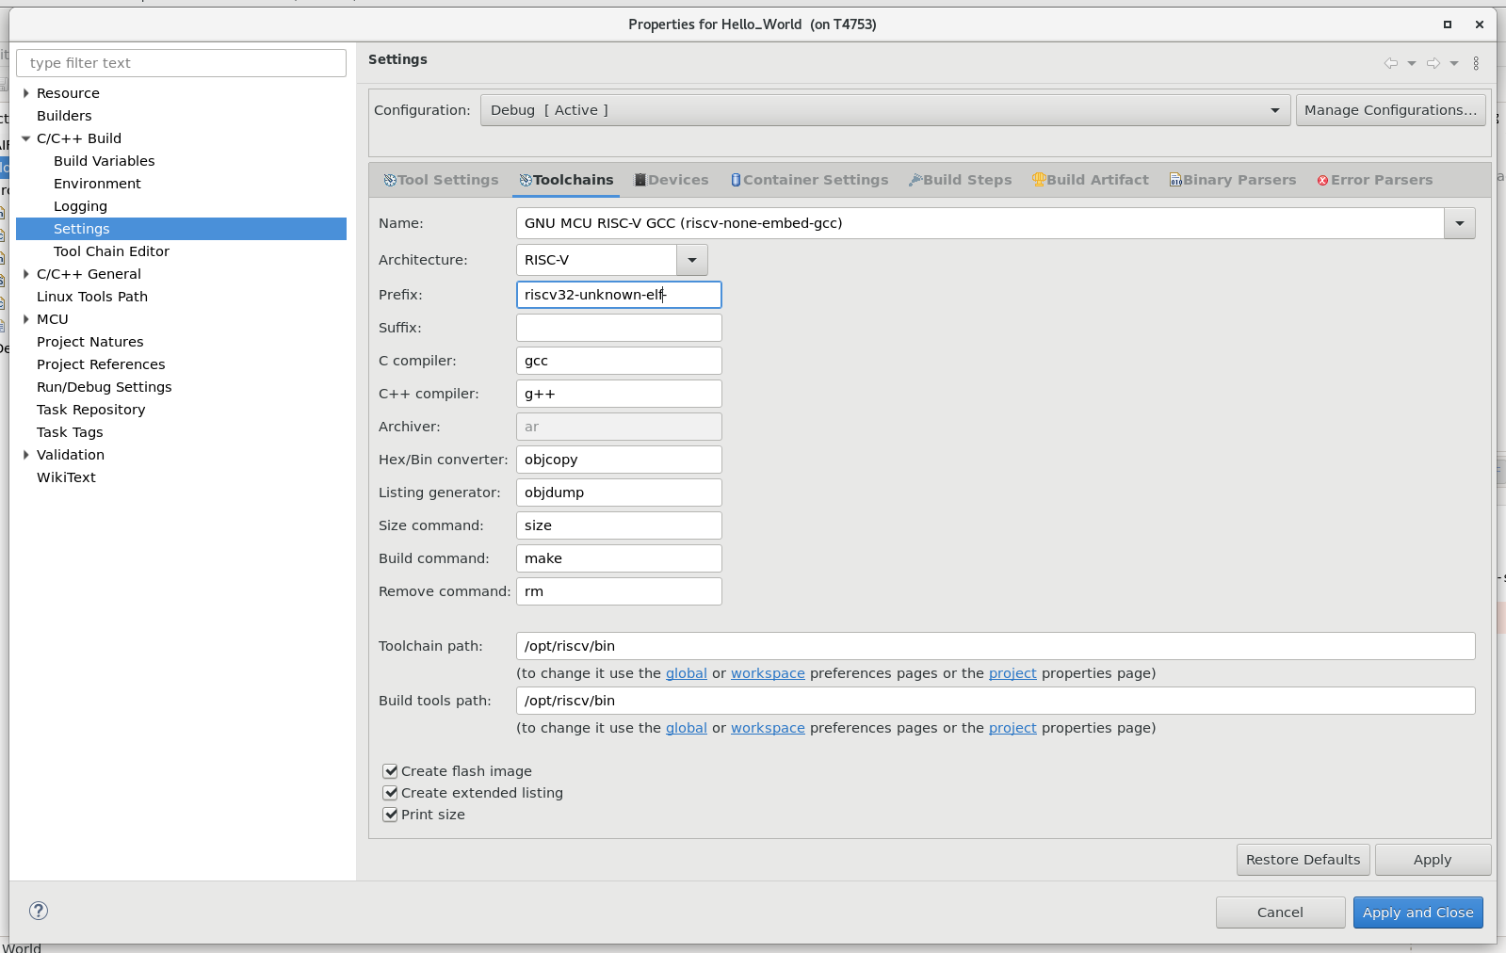
Task: Expand the C/C++ General node
Action: pyautogui.click(x=26, y=274)
